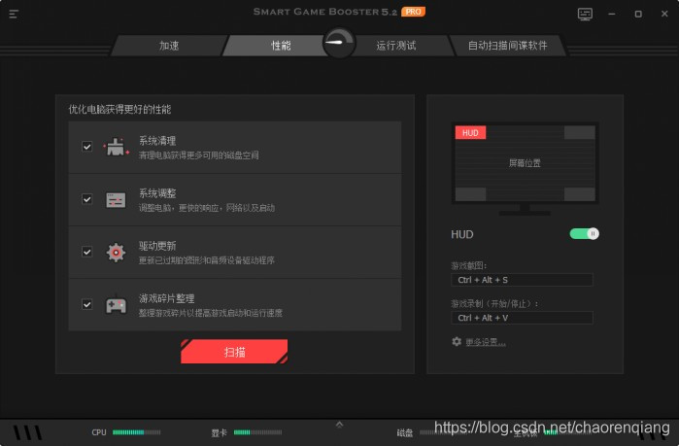679x446 pixels.
Task: Click the red 扫描 button
Action: tap(234, 352)
